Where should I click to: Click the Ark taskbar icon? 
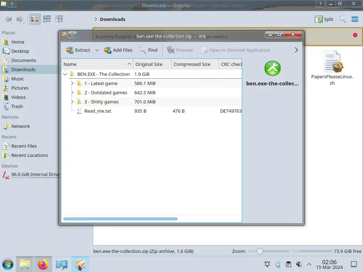coord(80,264)
